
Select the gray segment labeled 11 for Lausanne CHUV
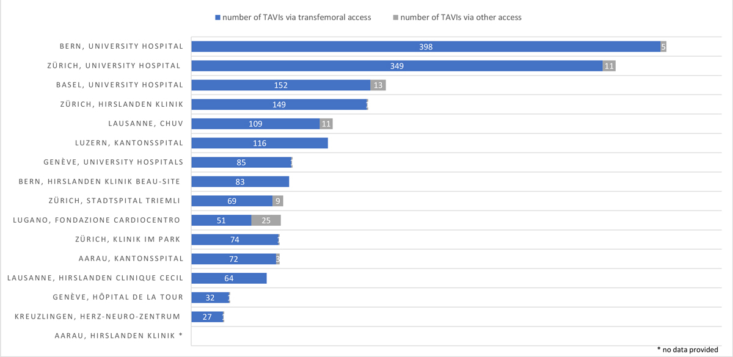point(326,124)
